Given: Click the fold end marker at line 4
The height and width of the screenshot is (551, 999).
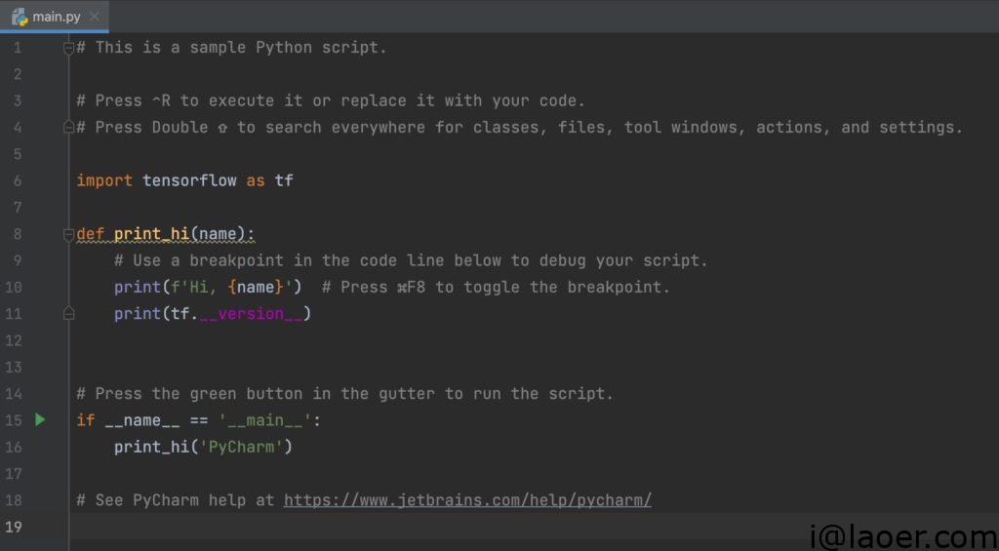Looking at the screenshot, I should (x=68, y=127).
